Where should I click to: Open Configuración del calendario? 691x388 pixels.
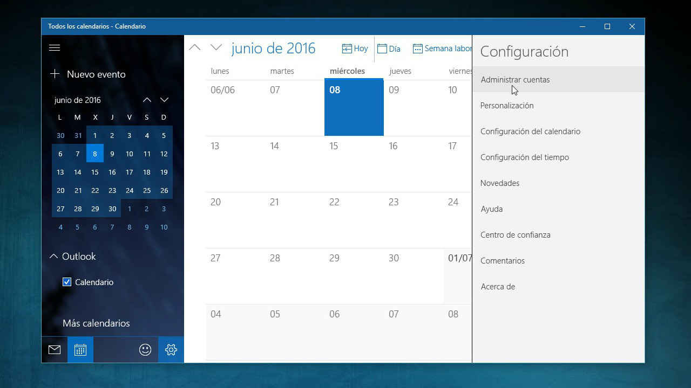[x=558, y=131]
